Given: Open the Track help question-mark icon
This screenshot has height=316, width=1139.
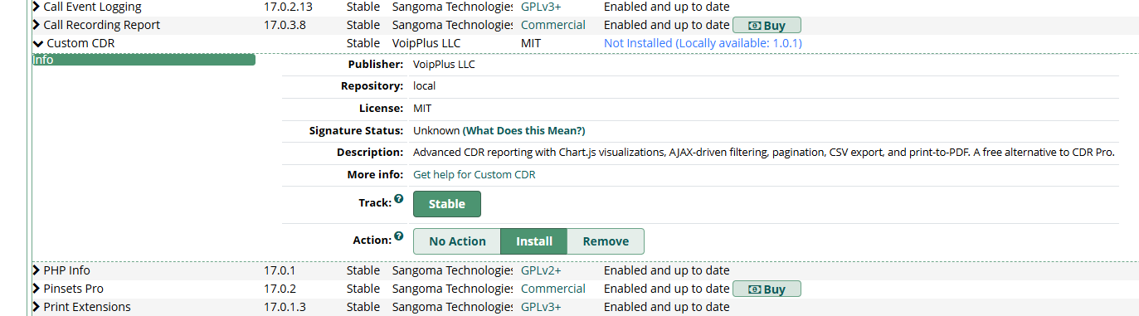Looking at the screenshot, I should [x=399, y=199].
